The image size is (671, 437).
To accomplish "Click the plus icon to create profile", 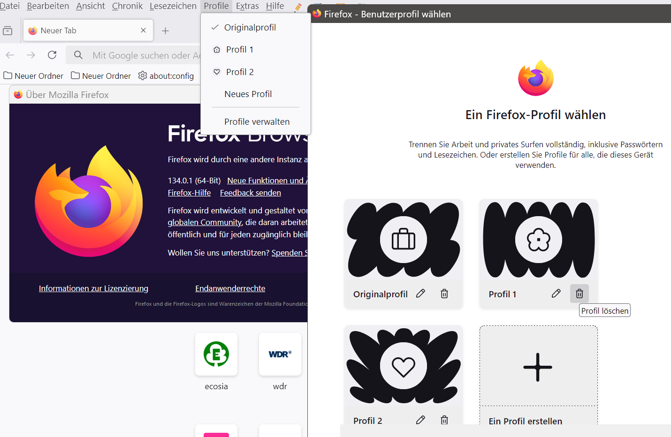I will [x=538, y=367].
